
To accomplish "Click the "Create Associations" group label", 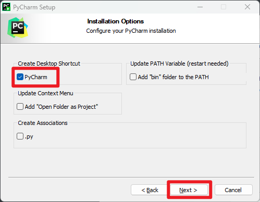I will [43, 123].
